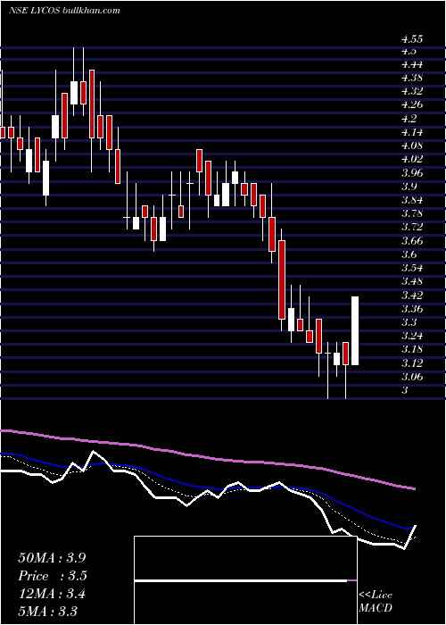The width and height of the screenshot is (446, 625).
Task: Click the 3.48 price axis label
Action: (x=412, y=282)
